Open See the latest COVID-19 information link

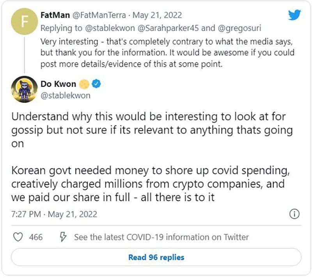pos(161,237)
